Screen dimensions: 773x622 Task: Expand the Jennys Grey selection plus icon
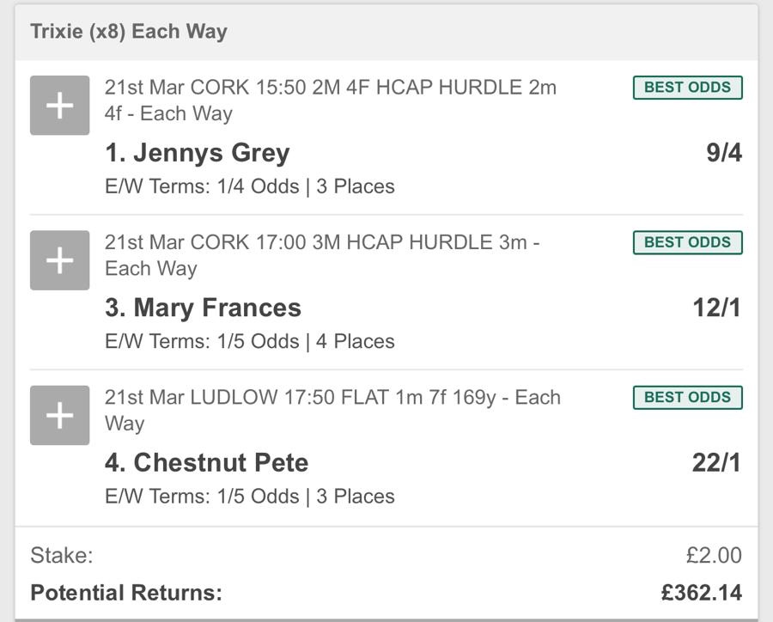tap(59, 106)
